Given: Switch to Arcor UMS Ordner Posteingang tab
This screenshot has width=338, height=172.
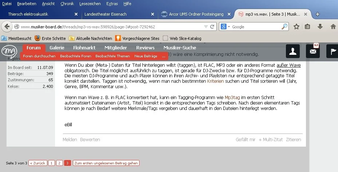Looking at the screenshot, I should [196, 14].
